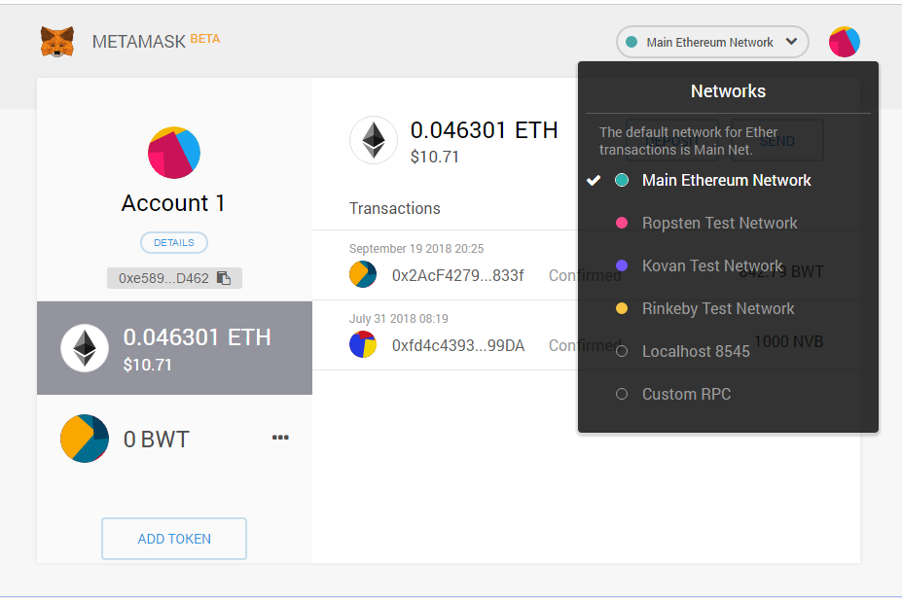
Task: Click the METAMASK title text
Action: (138, 42)
